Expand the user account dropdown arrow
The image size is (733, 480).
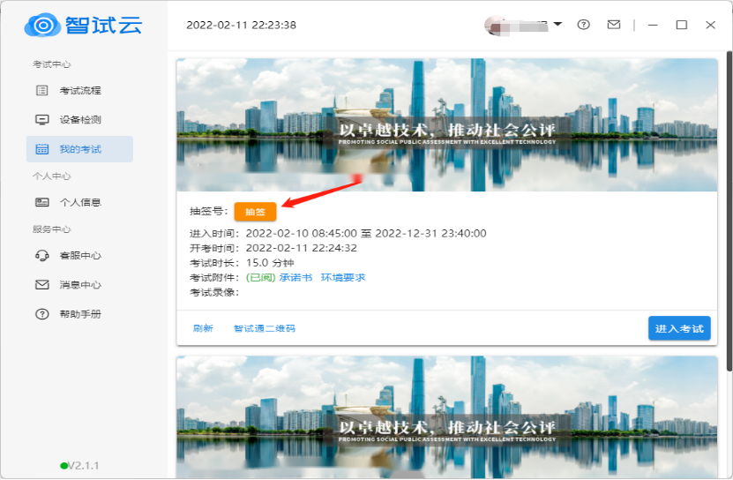click(x=557, y=25)
